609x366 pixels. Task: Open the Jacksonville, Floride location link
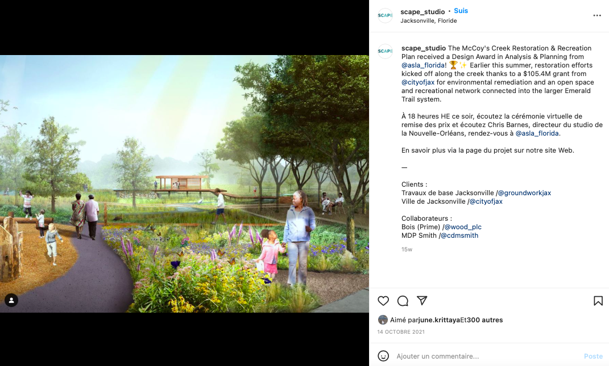click(x=428, y=20)
